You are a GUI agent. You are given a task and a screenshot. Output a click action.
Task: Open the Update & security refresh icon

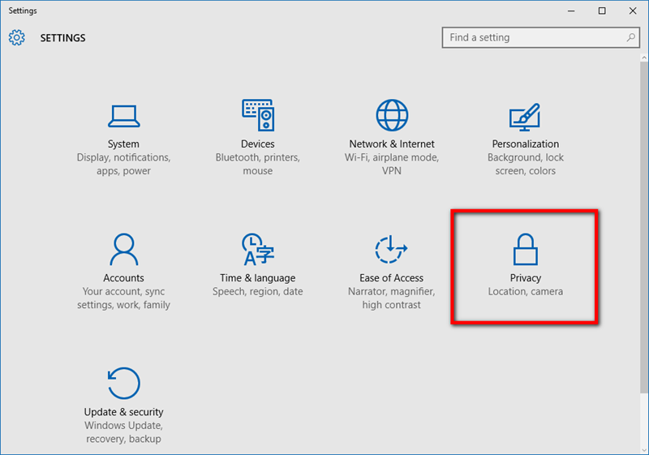tap(124, 383)
